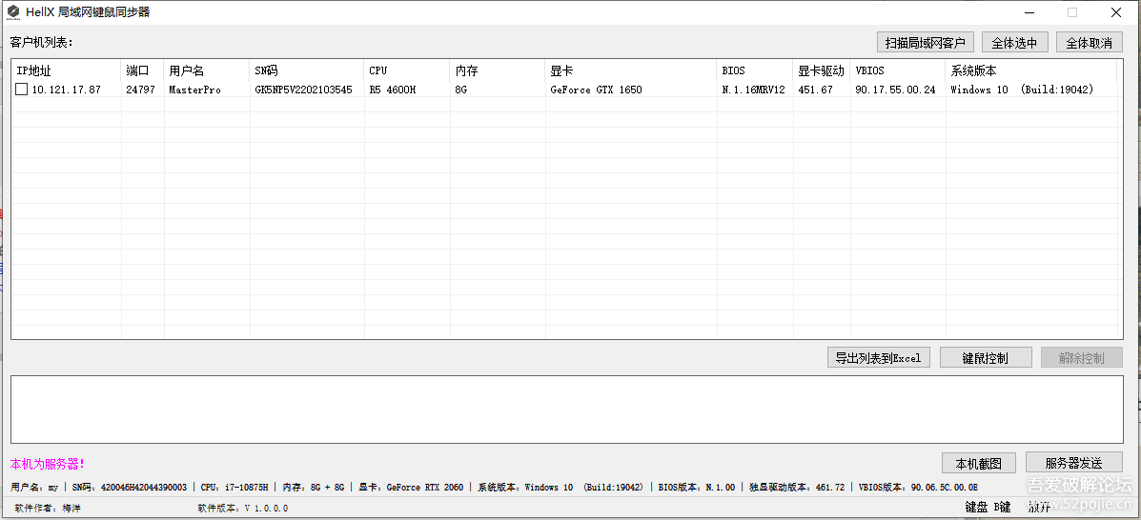Click status bar 显卡: GeForce RTX 2060
Screen dimensions: 1141x520
coord(411,488)
